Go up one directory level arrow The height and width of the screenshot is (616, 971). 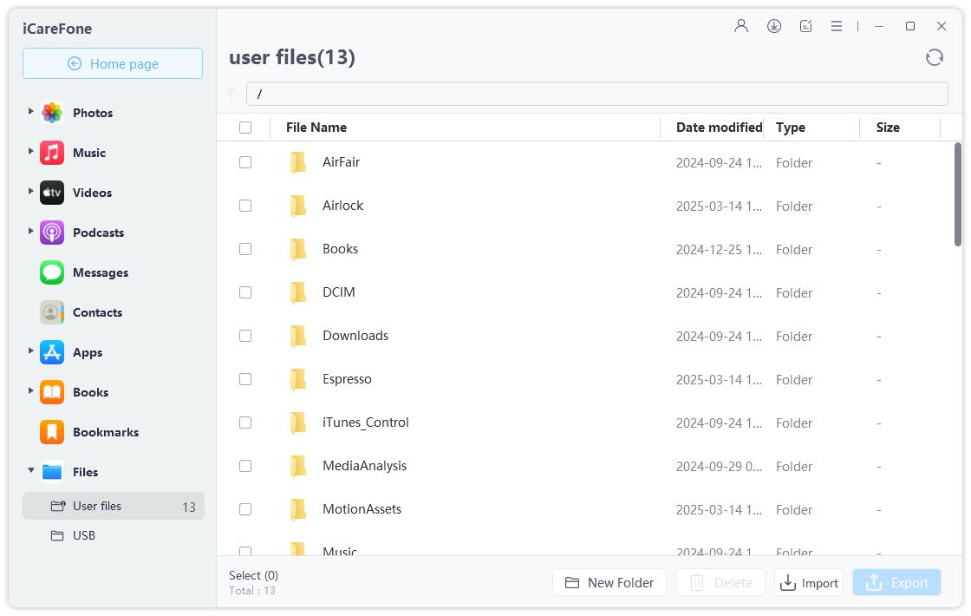(x=231, y=94)
